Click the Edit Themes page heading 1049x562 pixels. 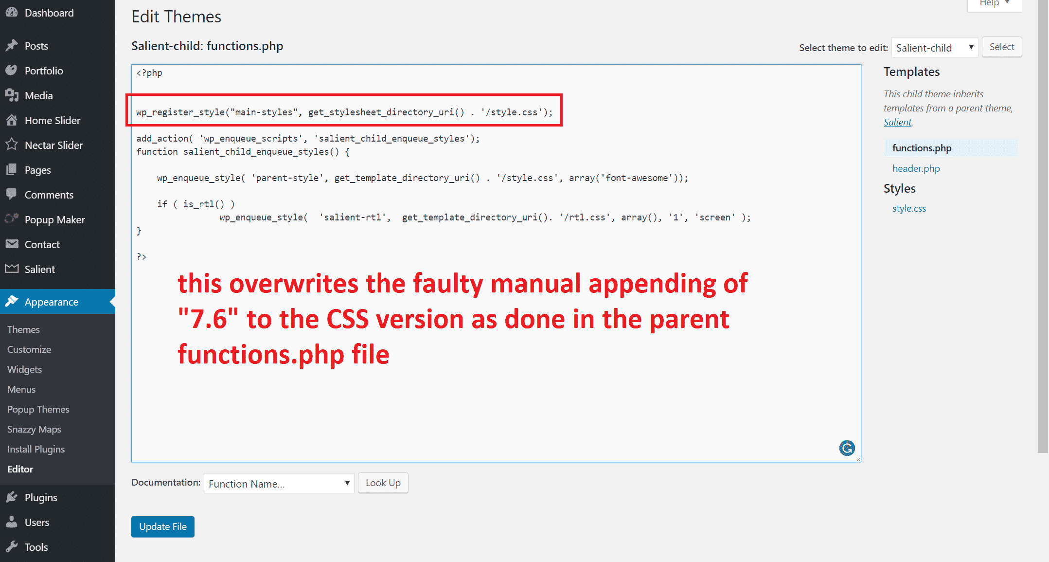point(176,17)
